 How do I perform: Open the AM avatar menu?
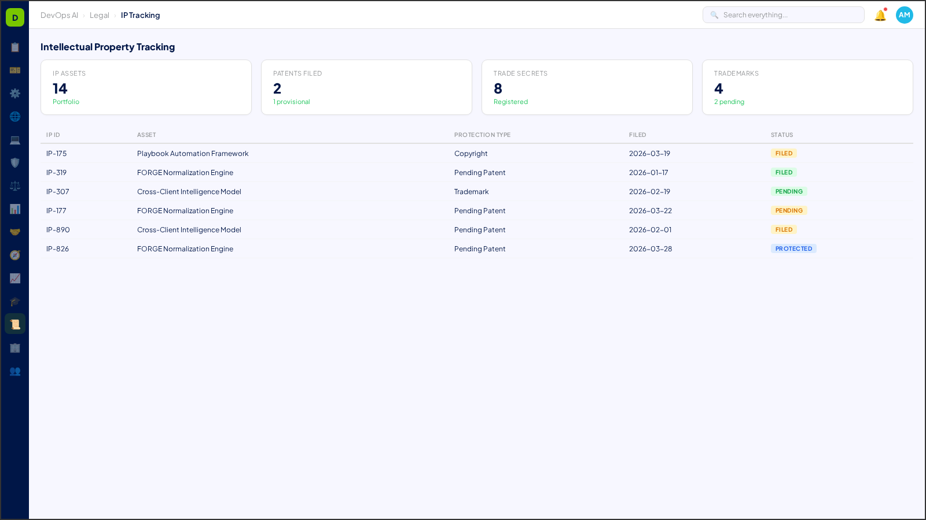(x=904, y=15)
